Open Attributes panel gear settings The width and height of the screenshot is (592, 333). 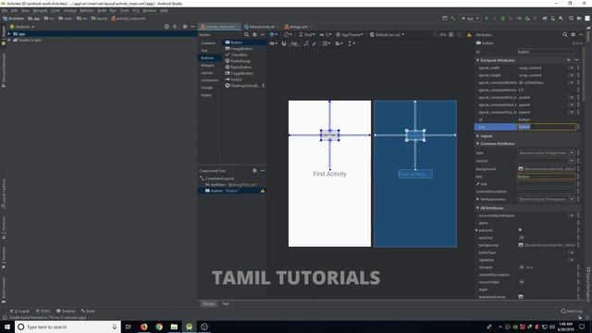(x=573, y=35)
